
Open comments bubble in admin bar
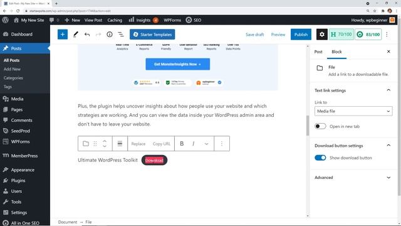click(55, 20)
